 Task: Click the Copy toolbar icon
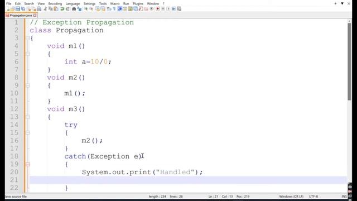click(50, 9)
